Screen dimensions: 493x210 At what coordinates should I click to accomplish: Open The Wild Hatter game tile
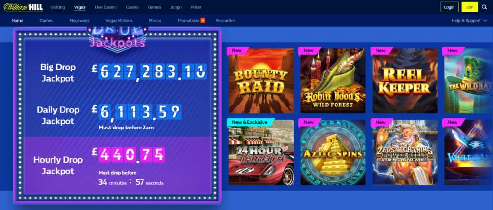pos(468,81)
